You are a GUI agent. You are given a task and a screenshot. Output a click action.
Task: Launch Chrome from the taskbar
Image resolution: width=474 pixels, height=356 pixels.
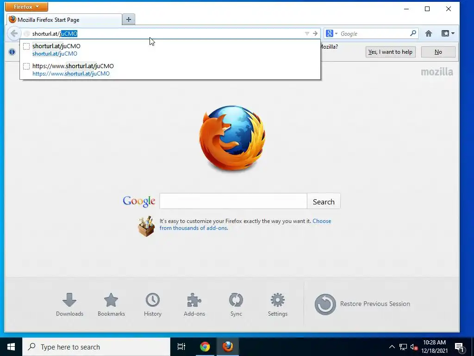point(205,347)
